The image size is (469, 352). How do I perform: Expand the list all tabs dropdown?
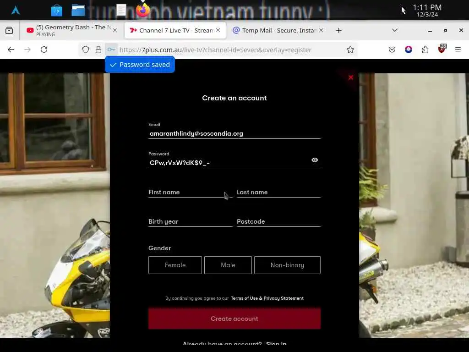[395, 30]
